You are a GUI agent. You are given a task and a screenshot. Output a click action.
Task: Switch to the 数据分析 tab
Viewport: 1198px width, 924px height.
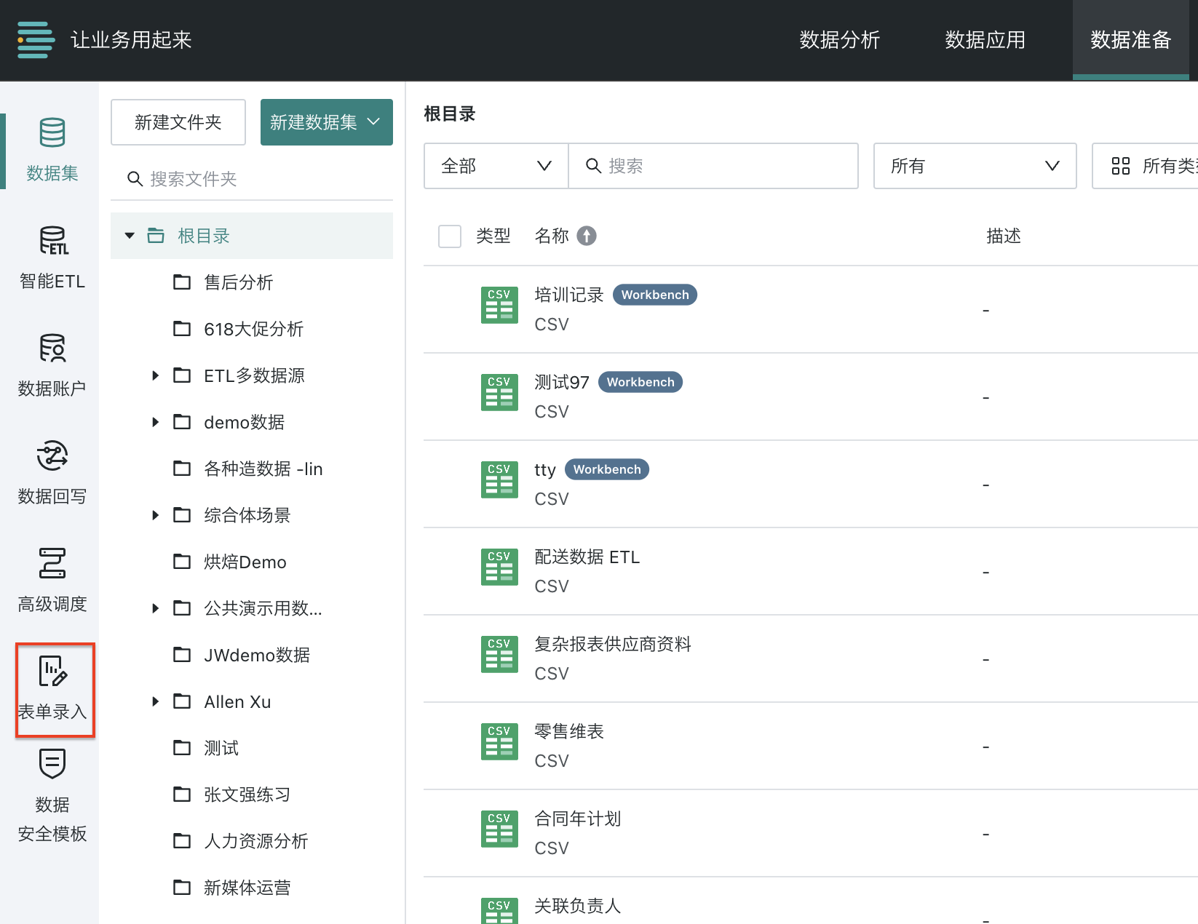[x=840, y=40]
